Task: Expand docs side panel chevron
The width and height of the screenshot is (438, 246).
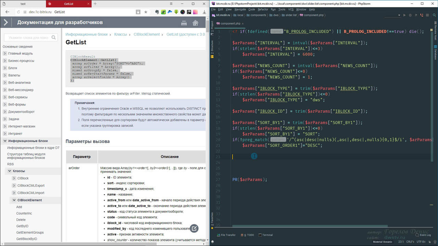Action: (x=6, y=23)
